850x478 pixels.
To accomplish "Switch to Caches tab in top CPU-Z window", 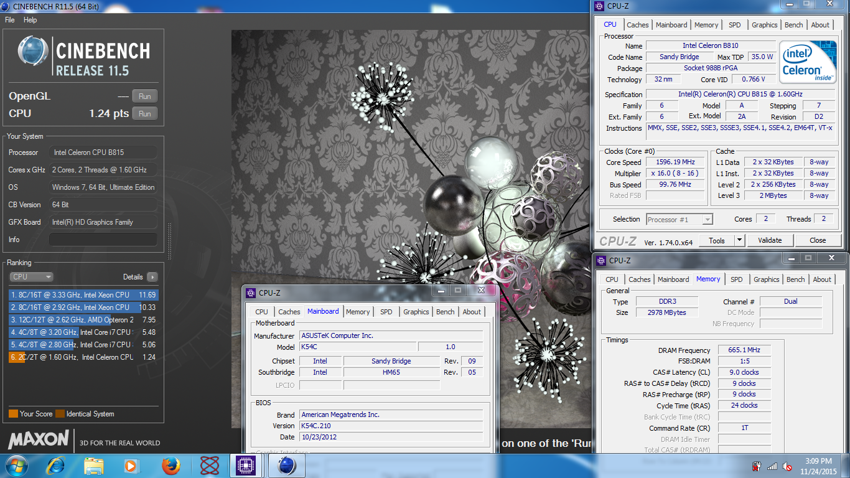I will 638,25.
